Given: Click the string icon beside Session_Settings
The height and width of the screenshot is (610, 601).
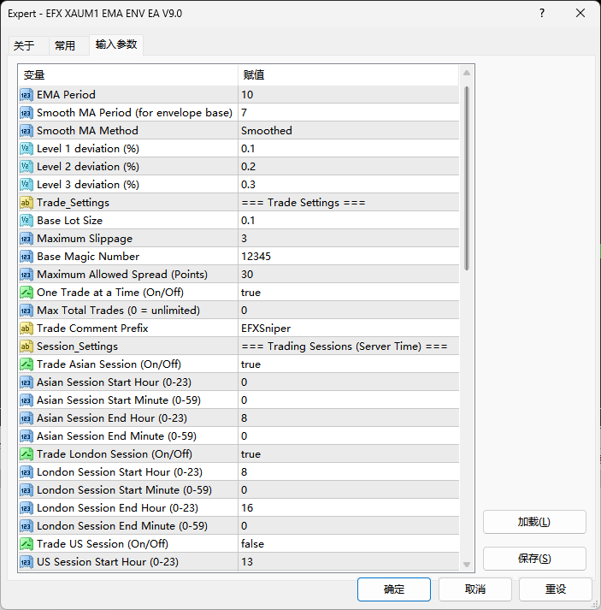Looking at the screenshot, I should [27, 346].
